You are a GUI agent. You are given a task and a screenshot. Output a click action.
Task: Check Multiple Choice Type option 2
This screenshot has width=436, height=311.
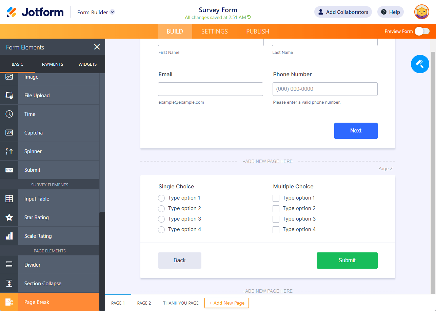pyautogui.click(x=276, y=209)
